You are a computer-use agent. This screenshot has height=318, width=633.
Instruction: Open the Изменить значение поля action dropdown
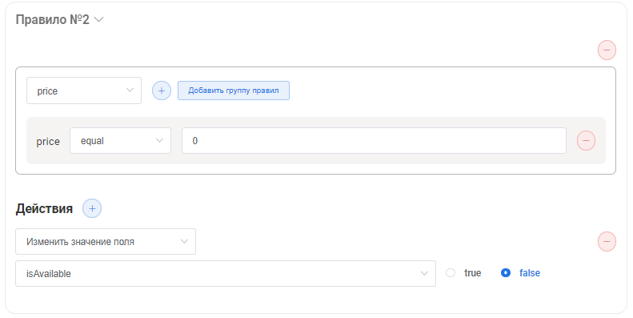(x=106, y=242)
